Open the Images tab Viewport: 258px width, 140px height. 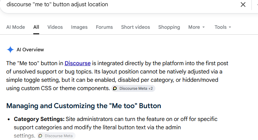tap(79, 27)
